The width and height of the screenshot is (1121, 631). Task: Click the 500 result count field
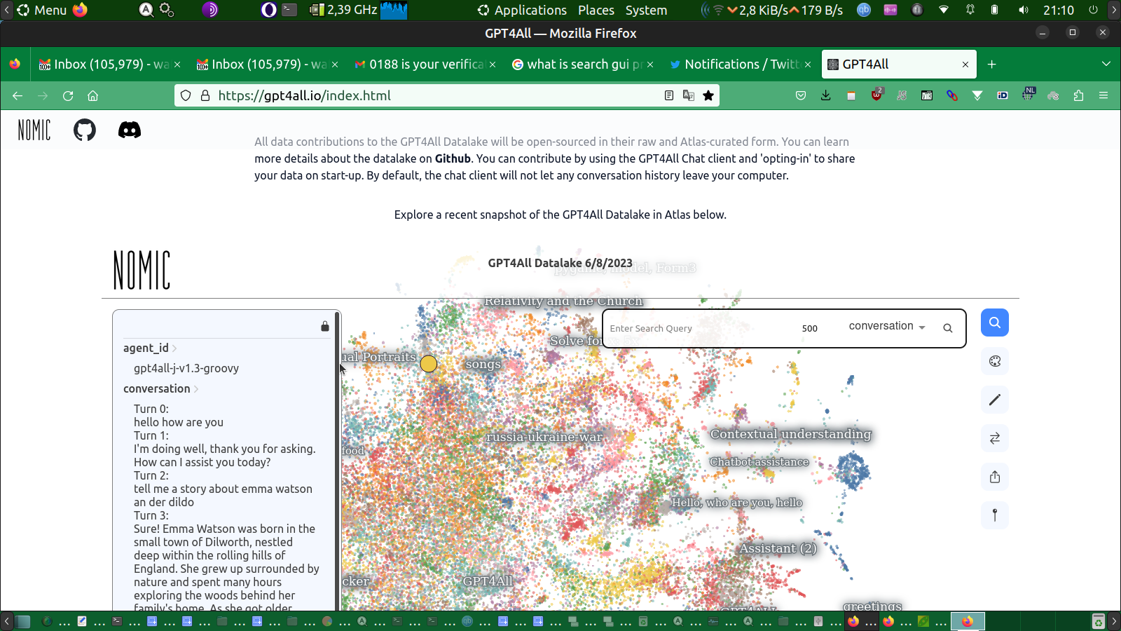pos(810,328)
